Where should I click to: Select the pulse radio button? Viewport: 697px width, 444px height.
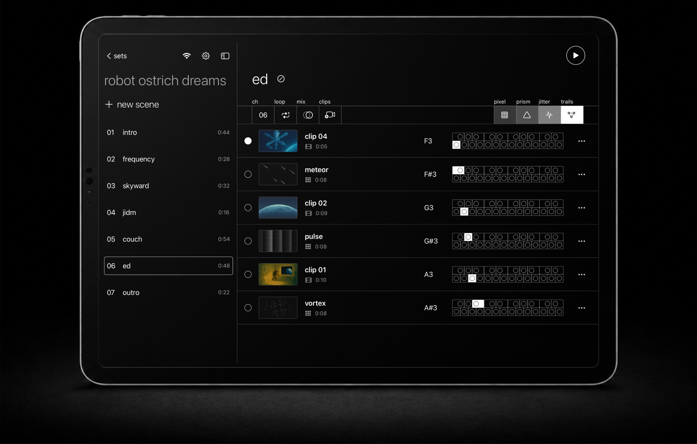click(248, 241)
